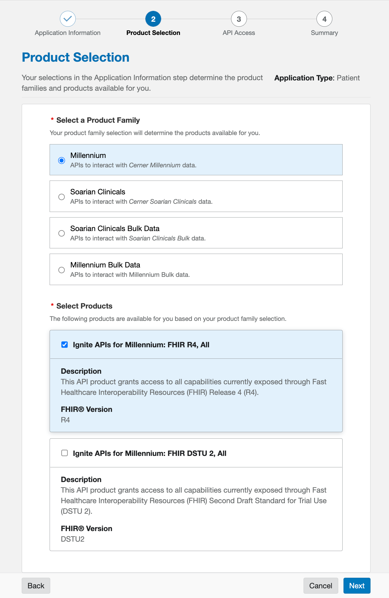Choose the Millennium Bulk Data radio option

point(62,270)
